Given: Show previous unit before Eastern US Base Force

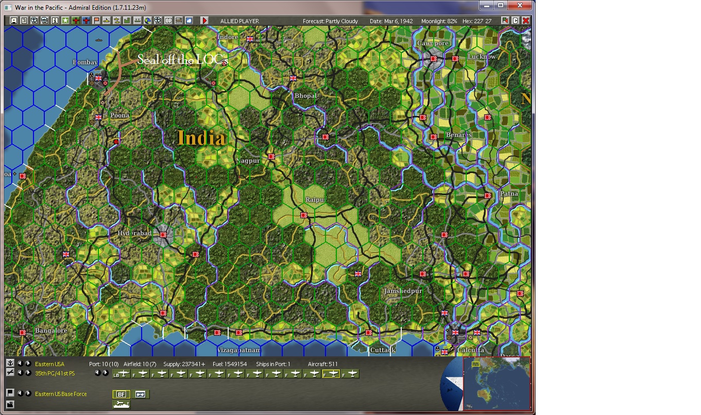Looking at the screenshot, I should tap(21, 393).
